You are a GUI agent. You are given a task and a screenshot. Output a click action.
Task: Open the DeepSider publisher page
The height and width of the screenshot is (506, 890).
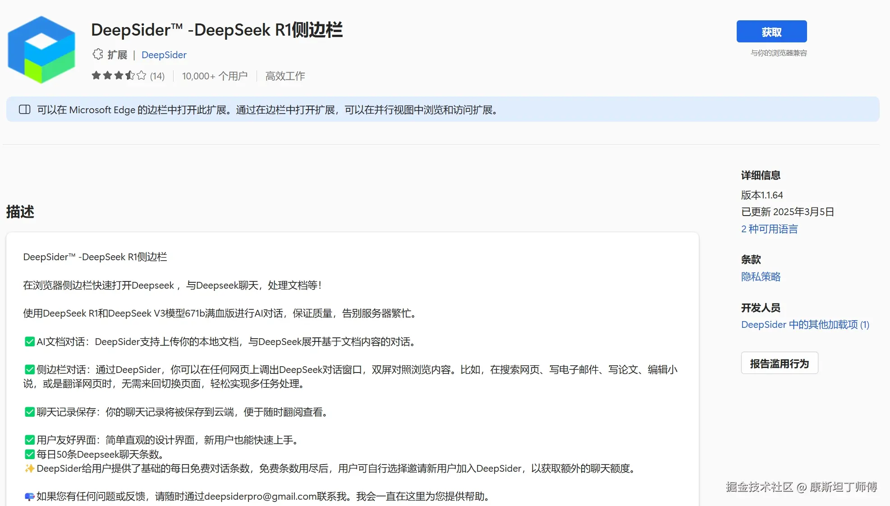[x=164, y=55]
